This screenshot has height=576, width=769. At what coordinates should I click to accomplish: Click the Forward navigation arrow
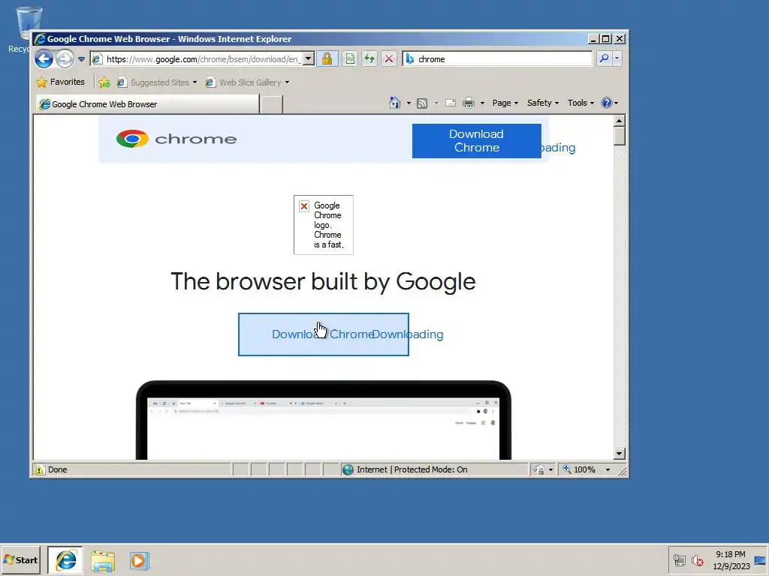point(65,59)
